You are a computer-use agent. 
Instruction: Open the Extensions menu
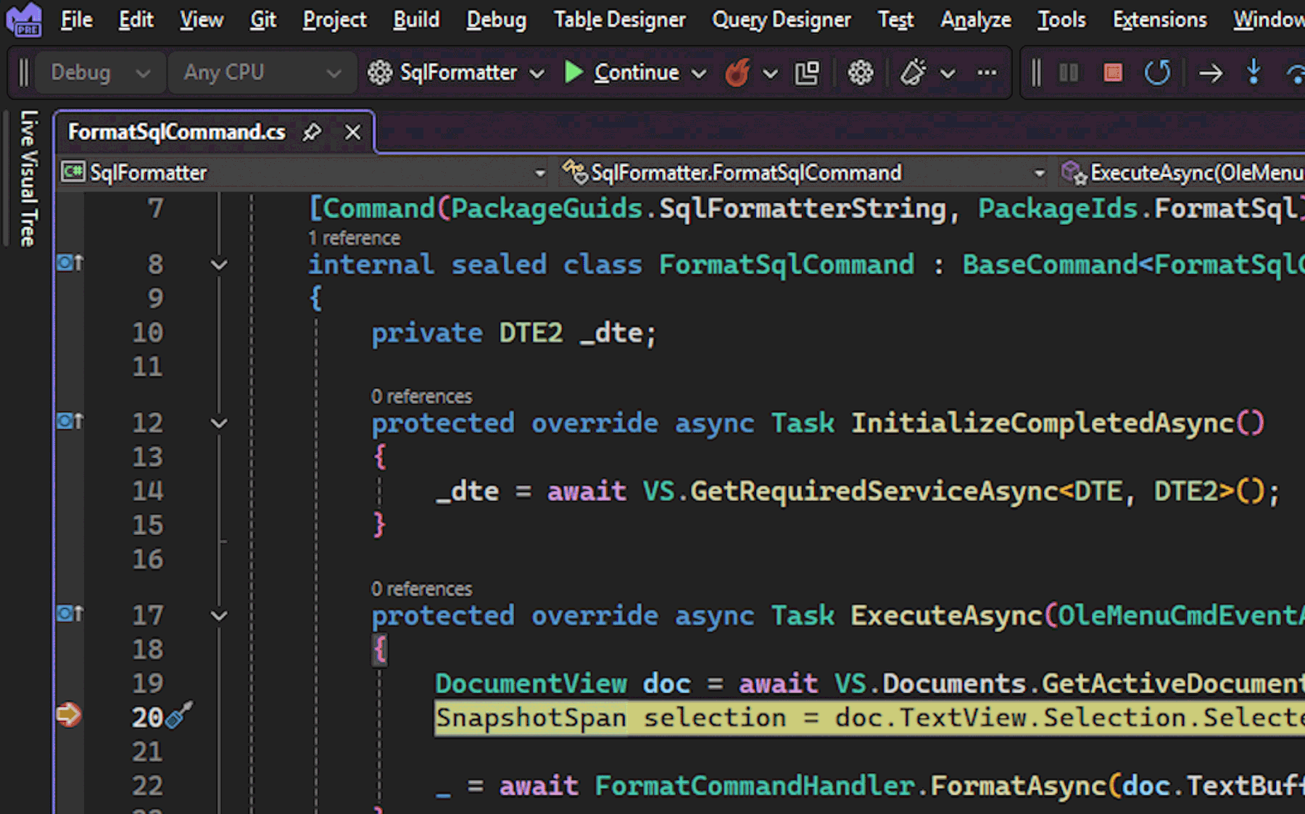pyautogui.click(x=1159, y=20)
